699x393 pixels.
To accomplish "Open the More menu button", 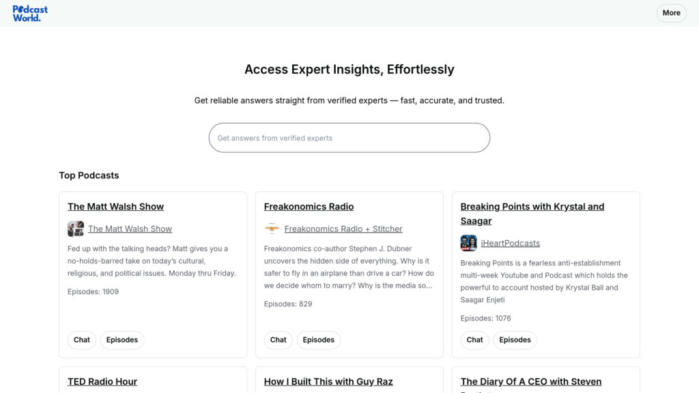I will coord(671,13).
